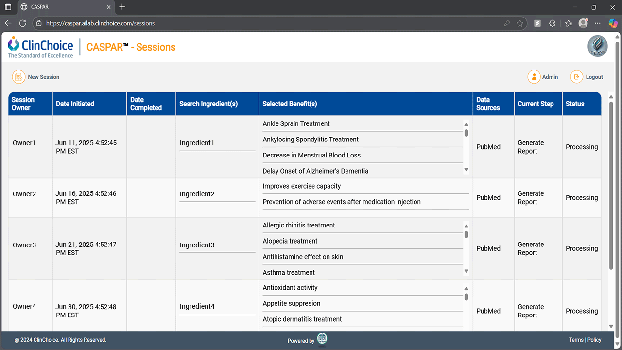Click the browser refresh icon
The width and height of the screenshot is (622, 350).
[22, 23]
